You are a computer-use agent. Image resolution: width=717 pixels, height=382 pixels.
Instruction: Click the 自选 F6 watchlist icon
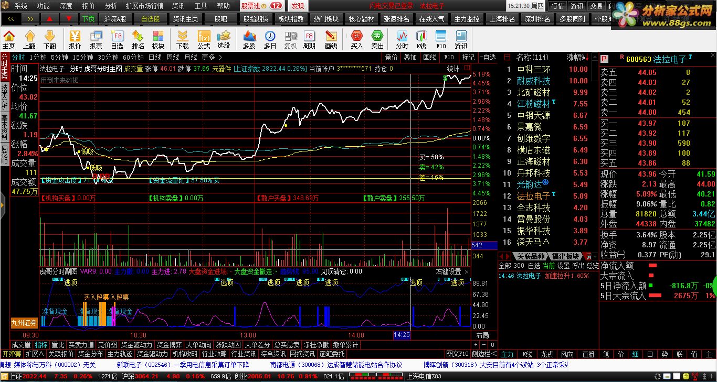click(x=117, y=40)
